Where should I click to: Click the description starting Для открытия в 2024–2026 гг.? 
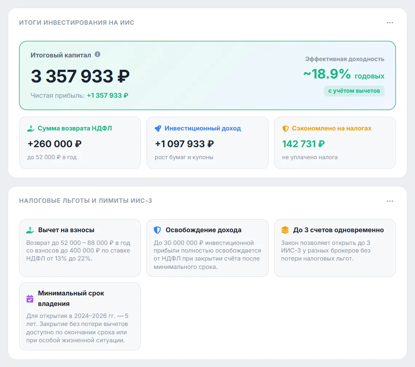pos(77,328)
